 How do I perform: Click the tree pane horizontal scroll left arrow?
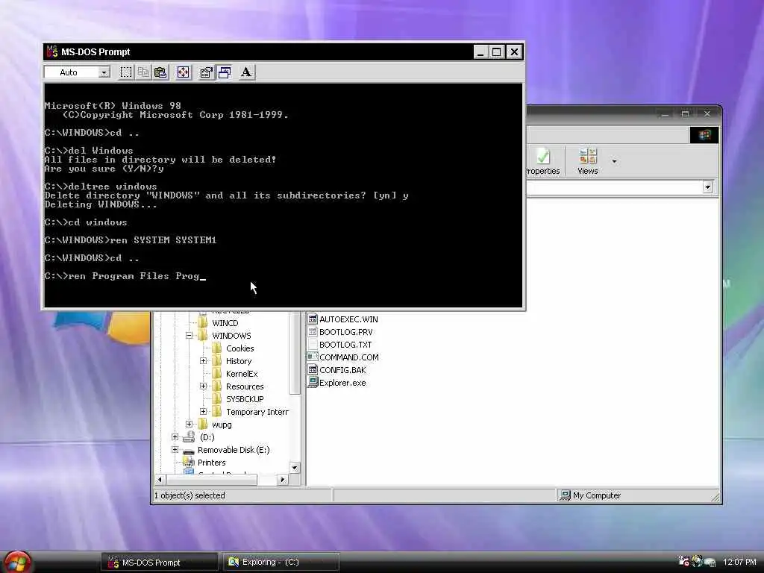point(160,480)
